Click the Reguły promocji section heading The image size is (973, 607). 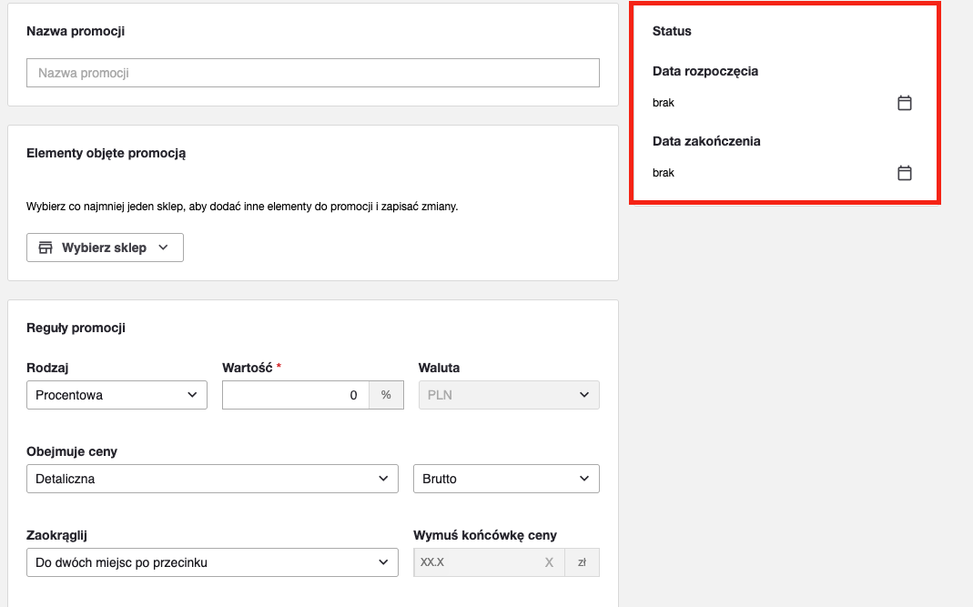point(76,328)
